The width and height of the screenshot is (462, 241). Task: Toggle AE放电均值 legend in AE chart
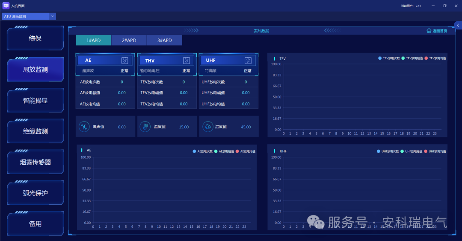(x=246, y=151)
